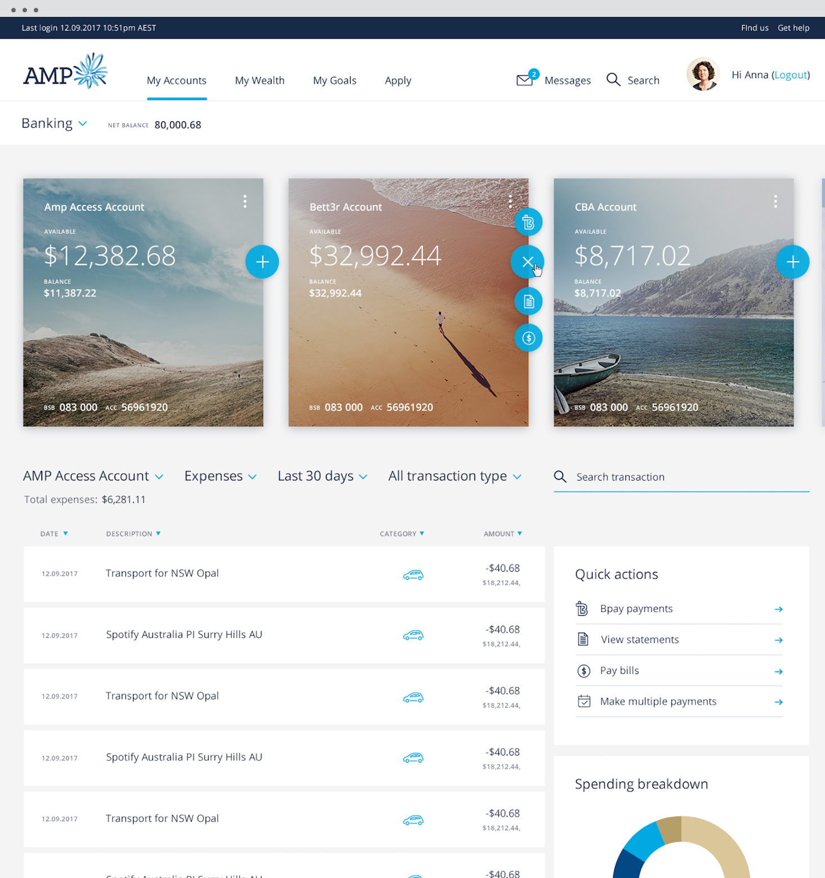Screen dimensions: 825x878
Task: Follow the View statements arrow
Action: 778,640
